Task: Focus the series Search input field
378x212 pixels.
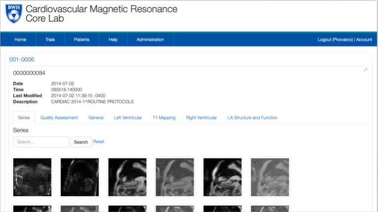Action: pyautogui.click(x=41, y=142)
